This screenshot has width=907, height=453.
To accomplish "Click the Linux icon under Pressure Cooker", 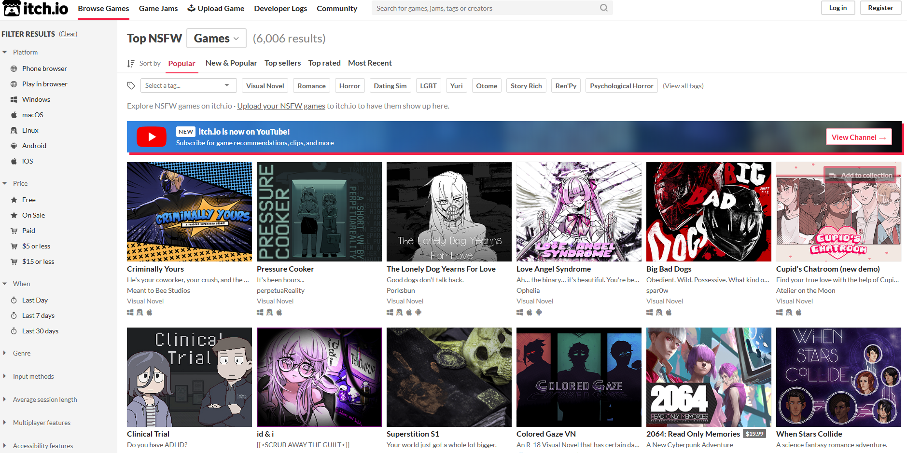I will pyautogui.click(x=270, y=312).
